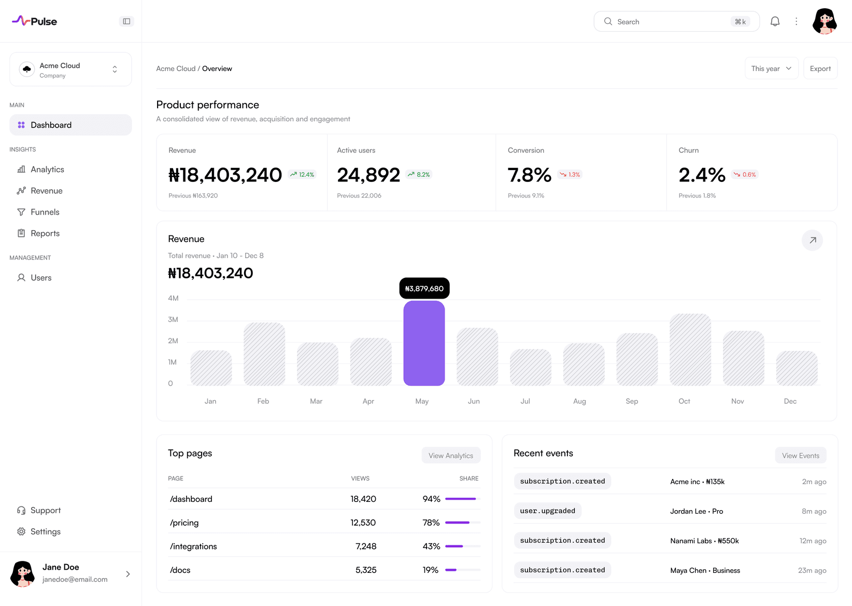Open Analytics in the sidebar

[x=70, y=170]
